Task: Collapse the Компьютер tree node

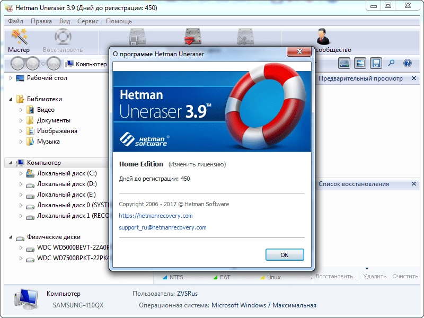Action: (x=11, y=163)
